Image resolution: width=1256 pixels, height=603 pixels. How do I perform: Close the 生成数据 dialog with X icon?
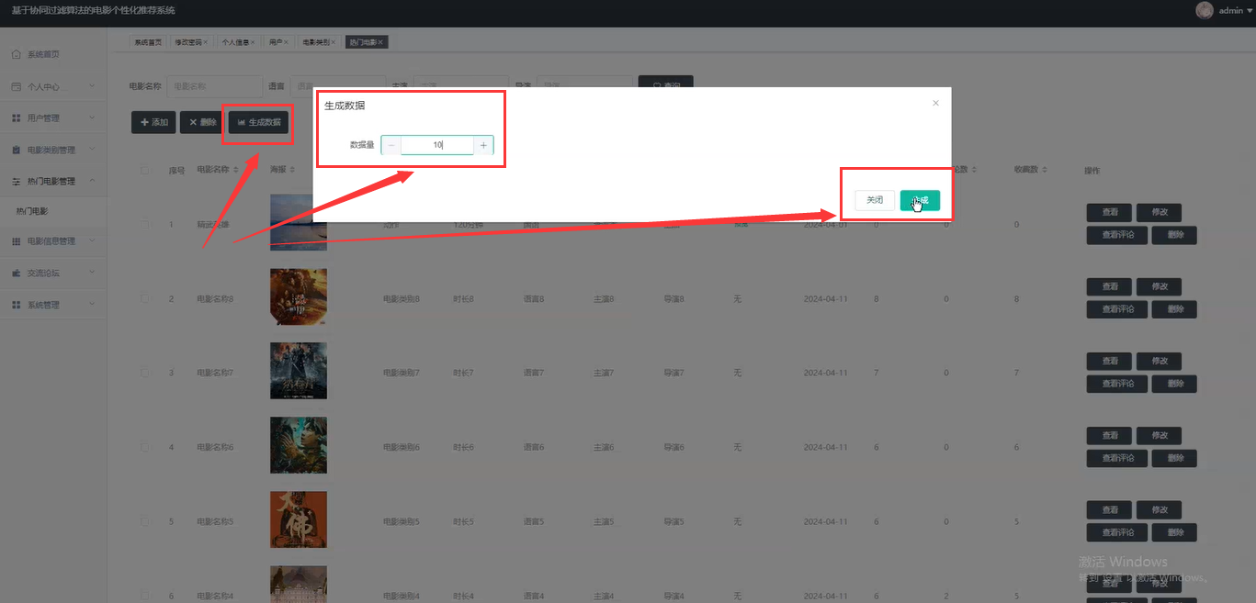tap(935, 103)
